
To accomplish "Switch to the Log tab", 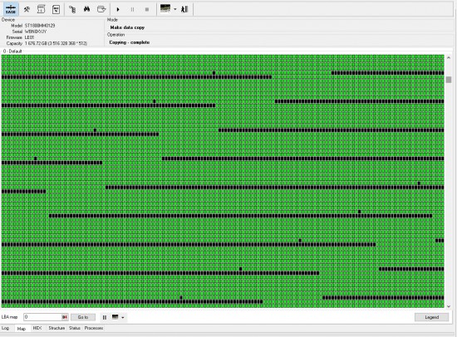I will tap(5, 328).
